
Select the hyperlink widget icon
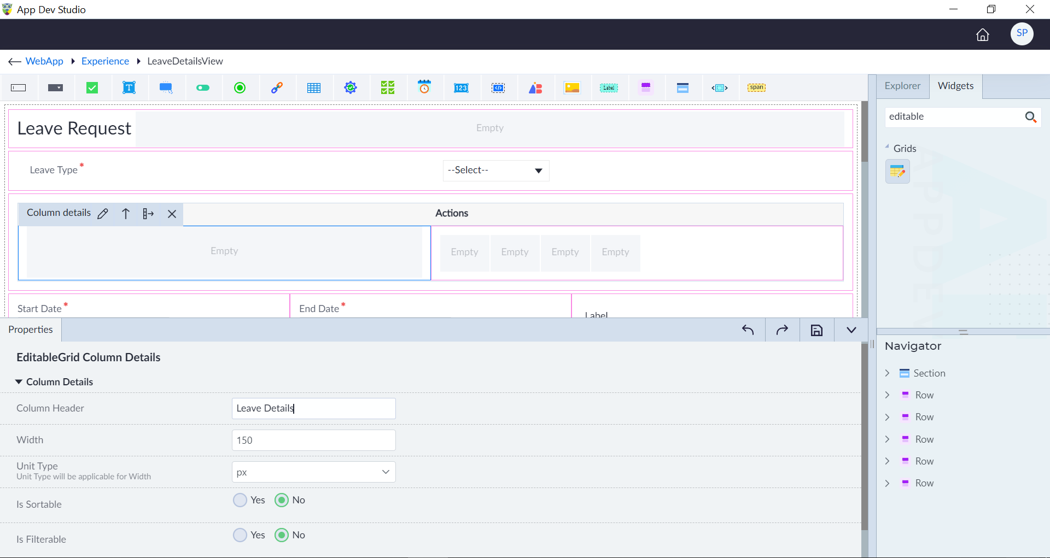[x=277, y=88]
